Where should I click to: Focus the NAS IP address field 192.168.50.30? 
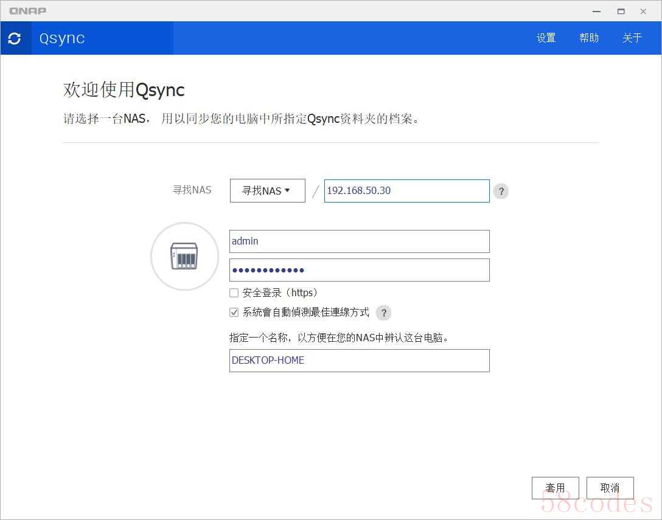pos(407,191)
